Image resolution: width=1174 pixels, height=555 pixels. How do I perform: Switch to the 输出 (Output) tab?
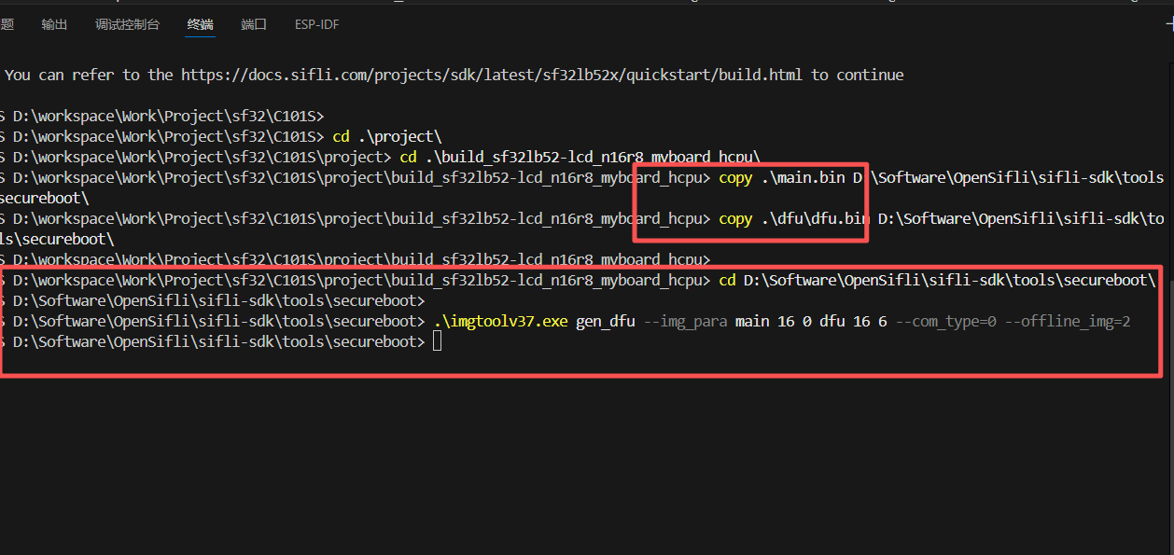[54, 25]
